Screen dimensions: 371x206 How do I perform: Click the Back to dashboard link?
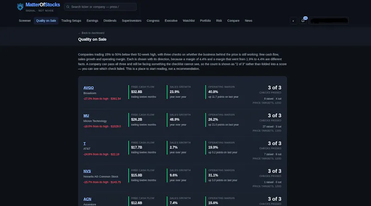pos(91,33)
